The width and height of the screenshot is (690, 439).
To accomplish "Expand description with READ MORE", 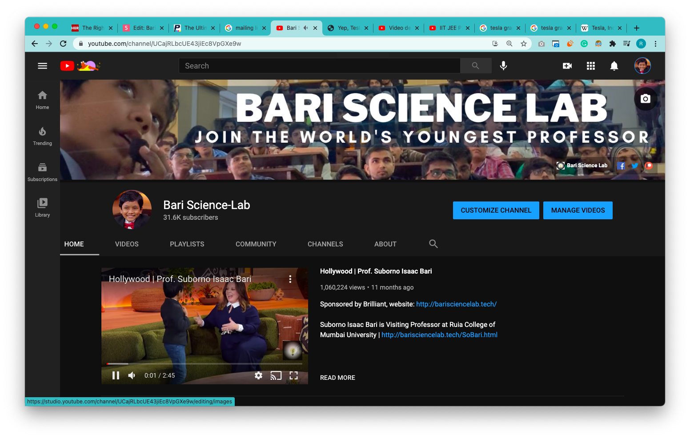I will click(337, 378).
